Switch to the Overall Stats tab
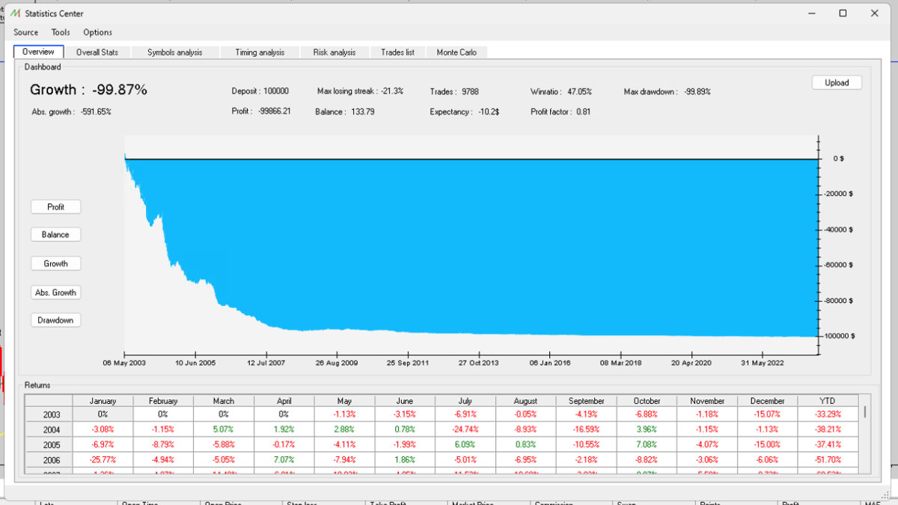Screen dimensions: 898x505 [97, 52]
